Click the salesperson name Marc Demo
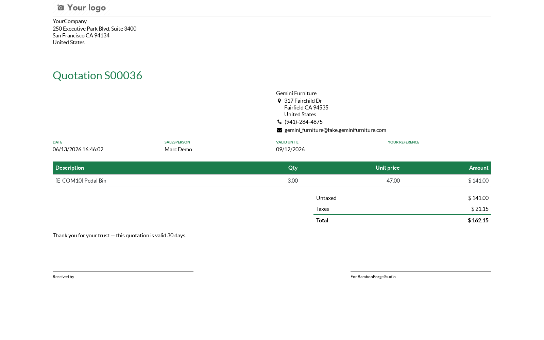Image resolution: width=544 pixels, height=340 pixels. click(178, 149)
